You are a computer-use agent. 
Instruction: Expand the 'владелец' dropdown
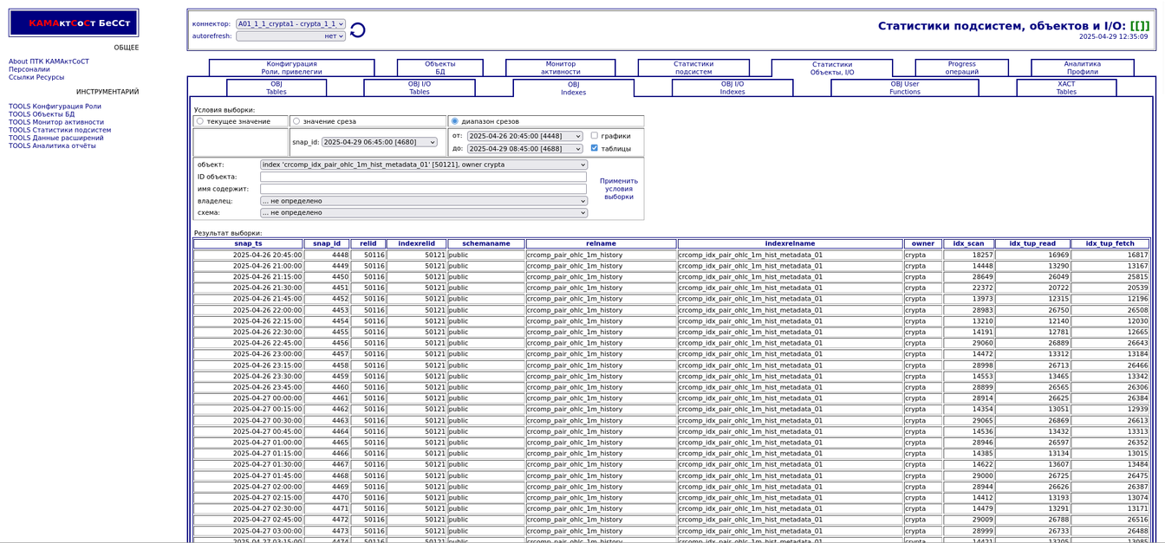423,201
